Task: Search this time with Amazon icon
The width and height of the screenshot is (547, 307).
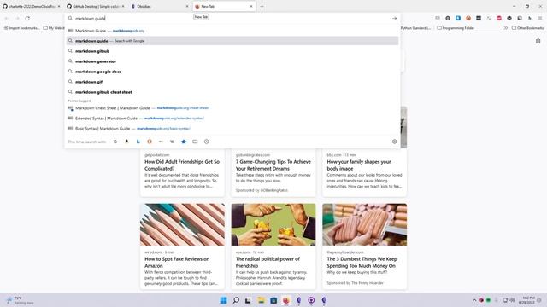Action: [x=126, y=142]
